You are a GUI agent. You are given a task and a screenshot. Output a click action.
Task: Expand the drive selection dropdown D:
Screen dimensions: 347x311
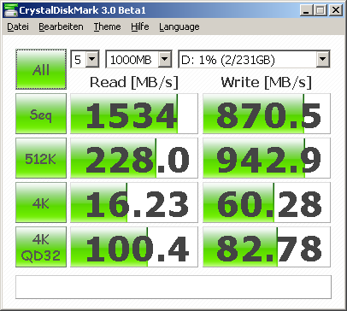click(x=322, y=59)
